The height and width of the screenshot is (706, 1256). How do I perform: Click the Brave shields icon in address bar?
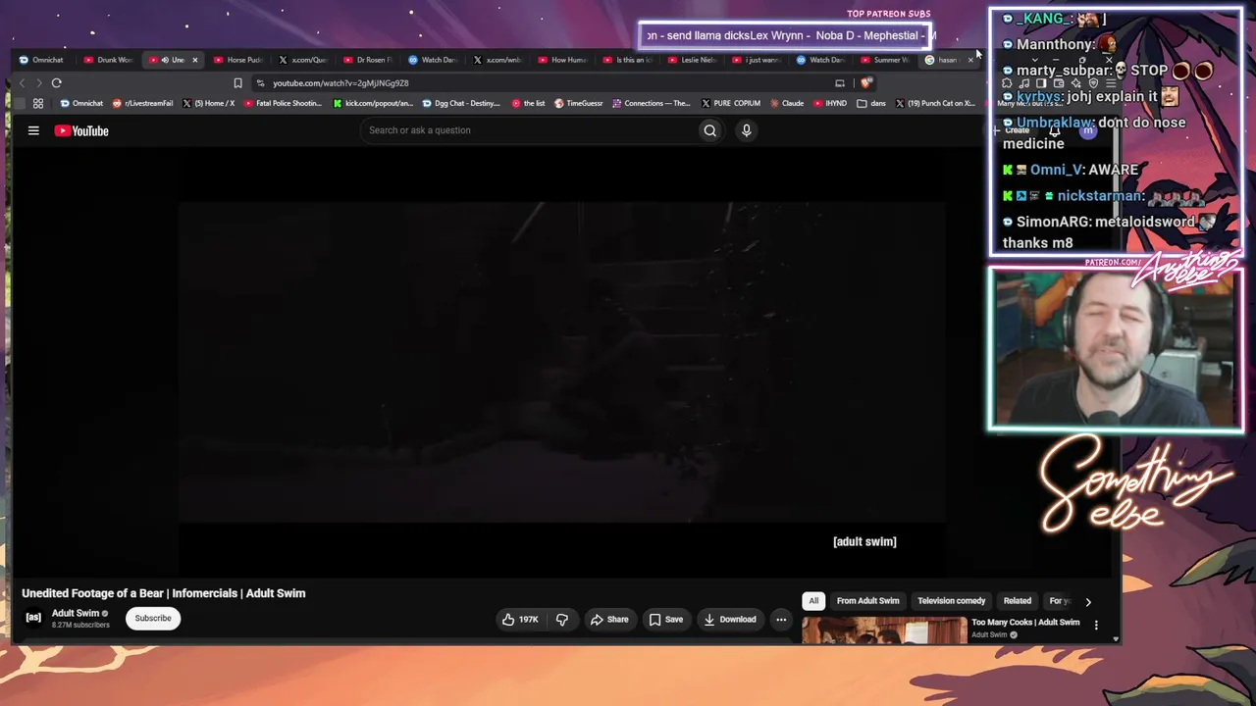[864, 83]
